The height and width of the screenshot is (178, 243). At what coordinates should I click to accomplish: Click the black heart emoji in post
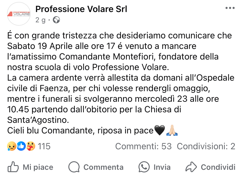coord(159,130)
